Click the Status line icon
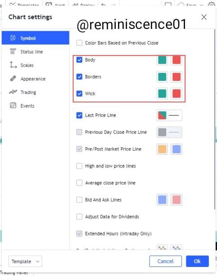The width and height of the screenshot is (217, 276). pos(13,51)
